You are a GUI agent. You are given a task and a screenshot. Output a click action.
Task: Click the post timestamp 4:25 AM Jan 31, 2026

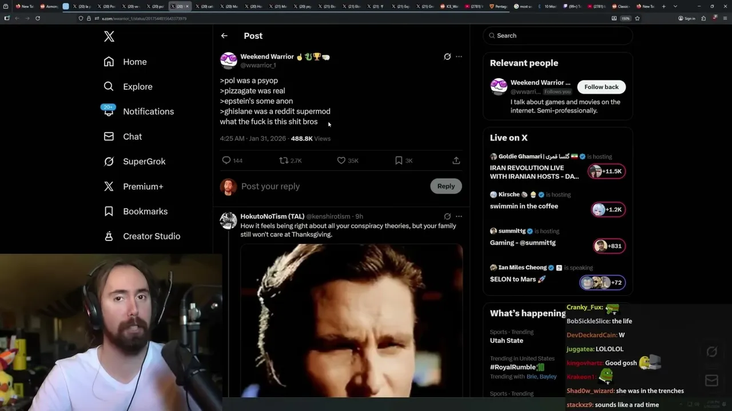(x=254, y=139)
